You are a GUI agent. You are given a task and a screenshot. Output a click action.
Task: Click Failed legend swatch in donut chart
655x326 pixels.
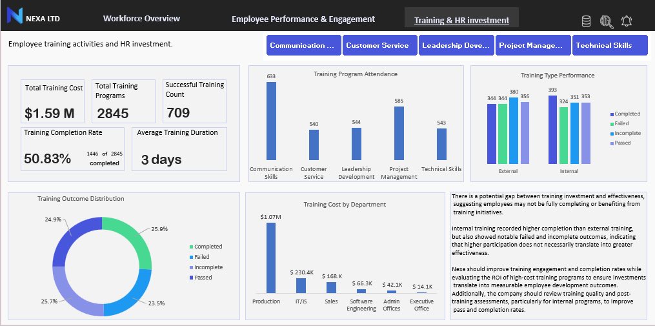[191, 257]
